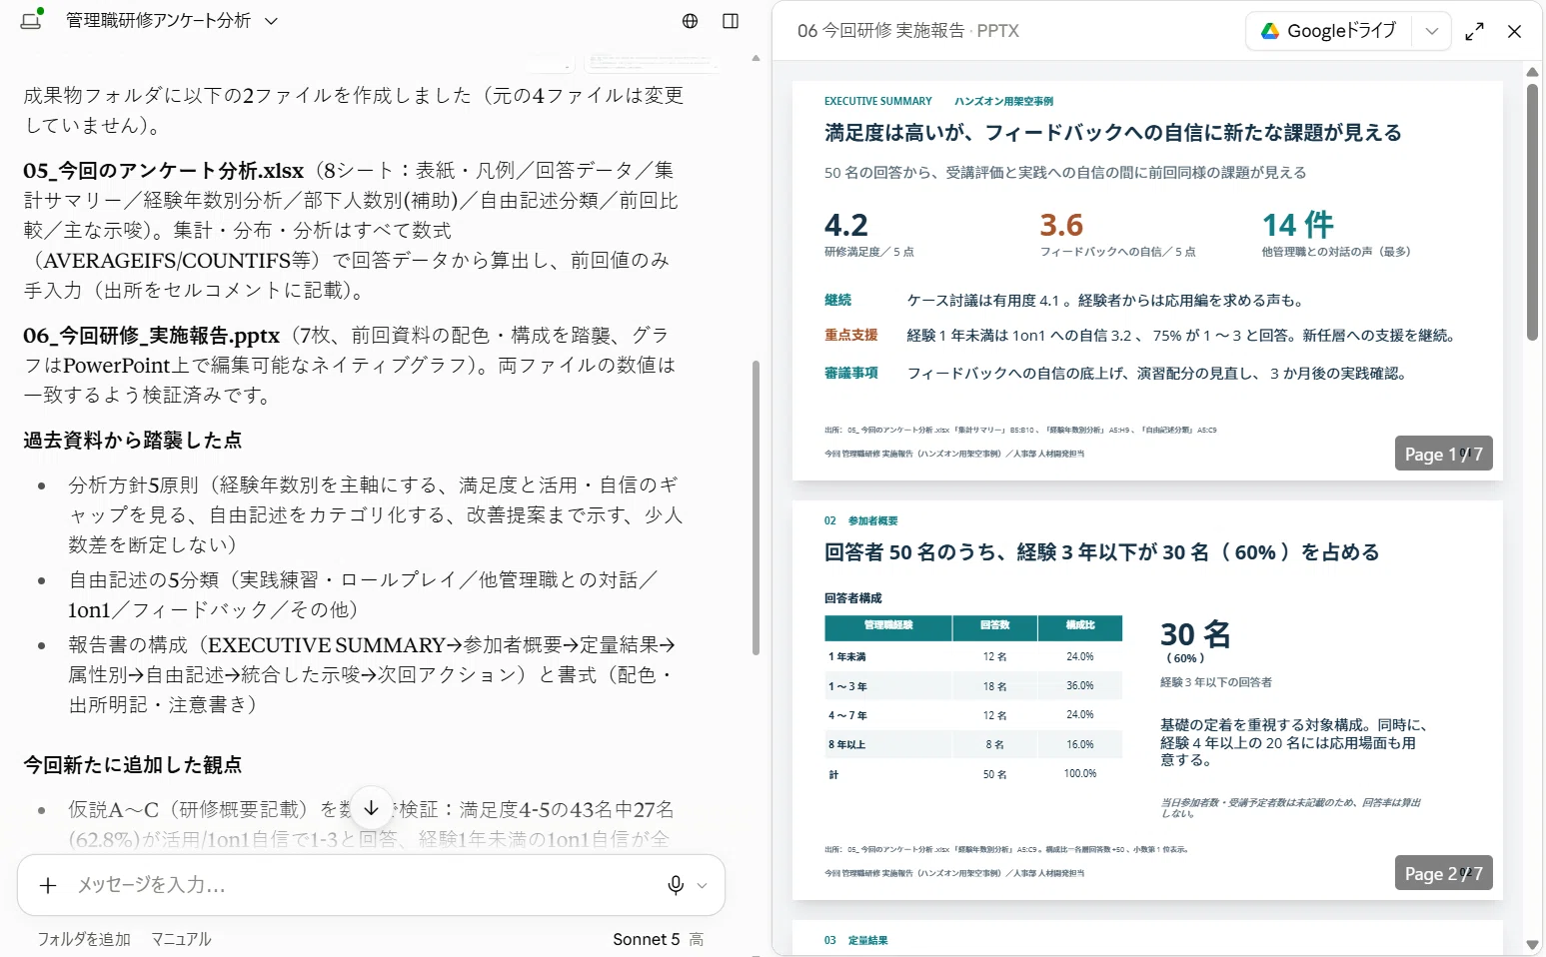
Task: Click the orange 3.6 feedback confidence score
Action: 1061,225
